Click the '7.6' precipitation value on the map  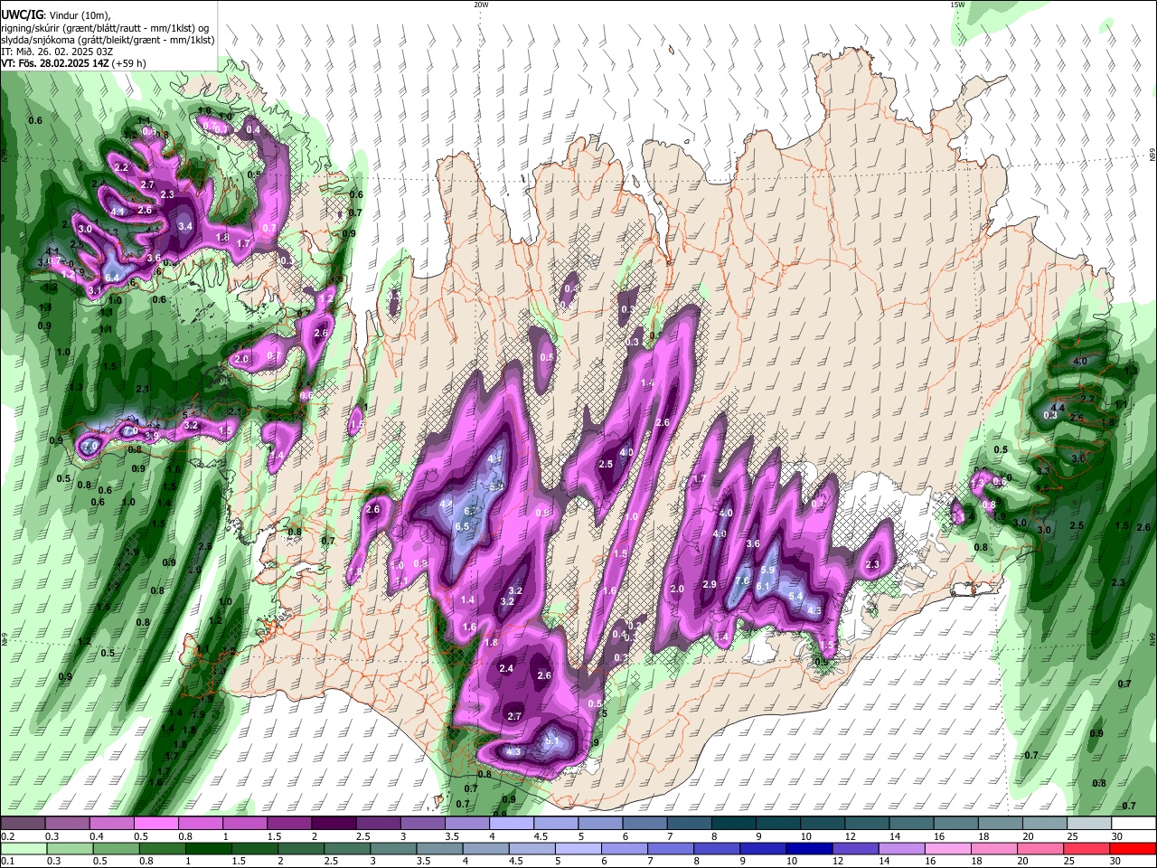point(742,580)
